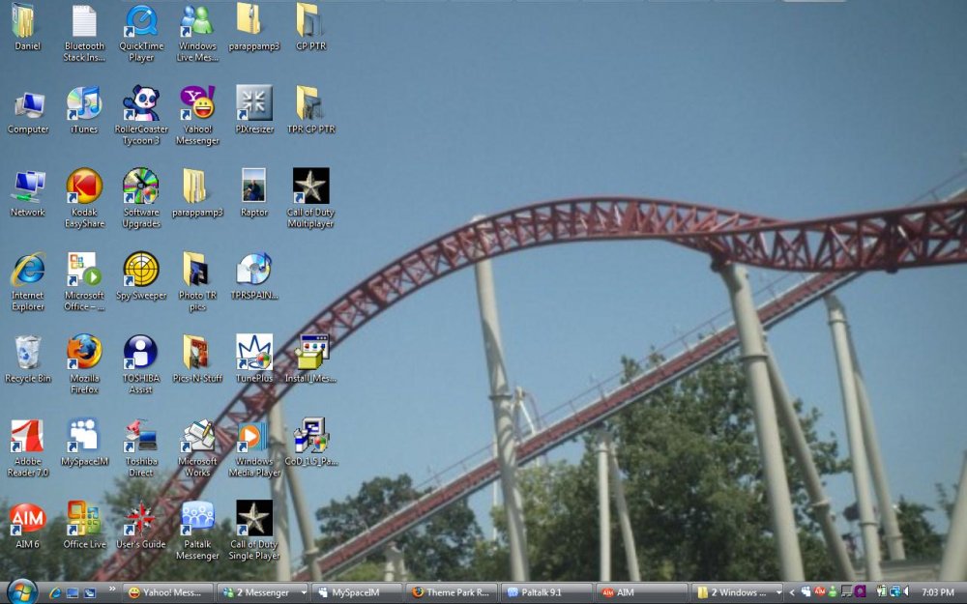Select the Spy Sweeper desktop icon
Viewport: 967px width, 604px height.
pyautogui.click(x=141, y=271)
